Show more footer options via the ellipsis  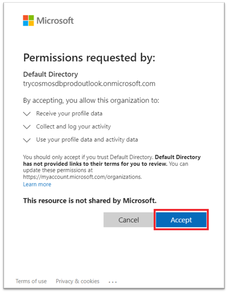coord(112,282)
